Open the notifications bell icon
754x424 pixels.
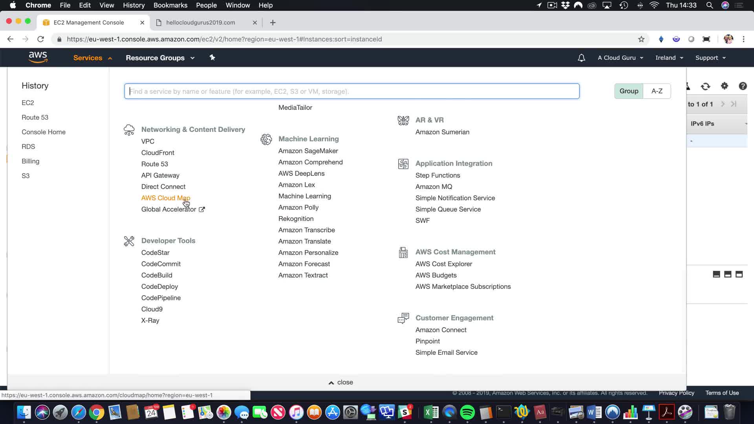click(x=581, y=58)
